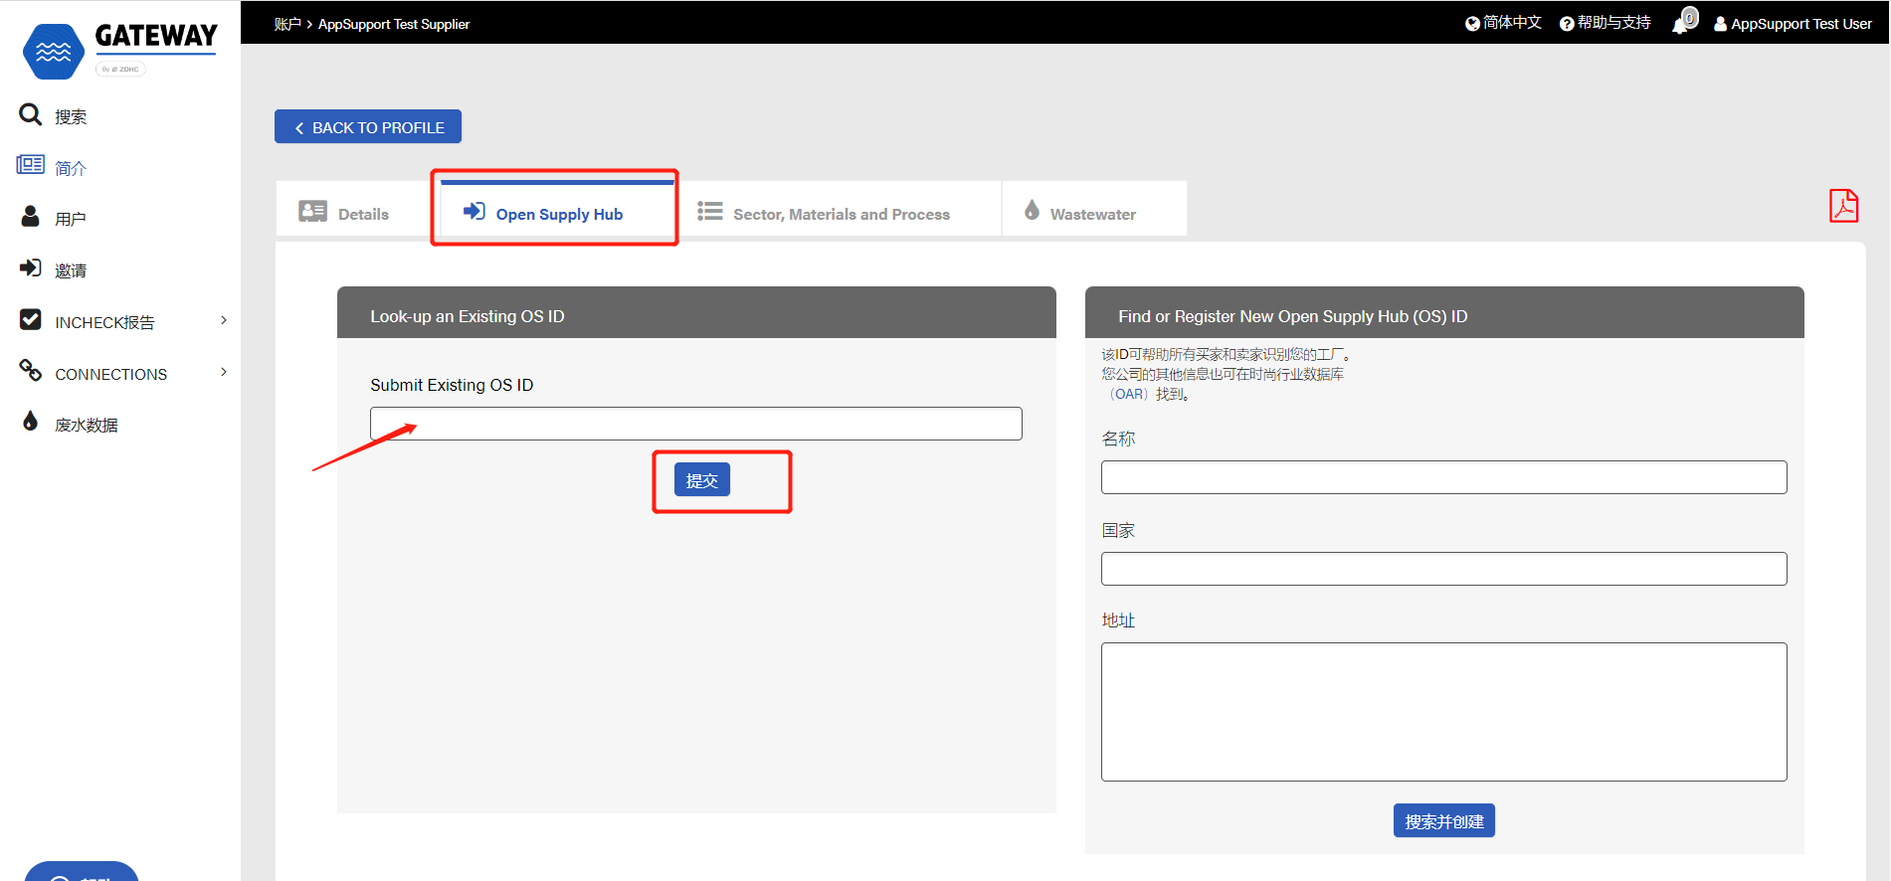Open the 简体中文 language selector
1891x881 pixels.
tap(1503, 23)
